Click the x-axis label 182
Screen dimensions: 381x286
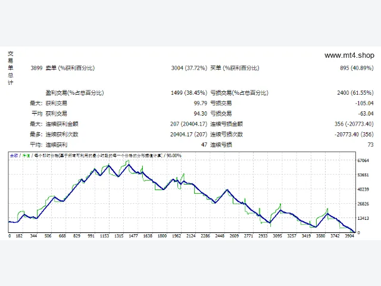[x=19, y=236]
